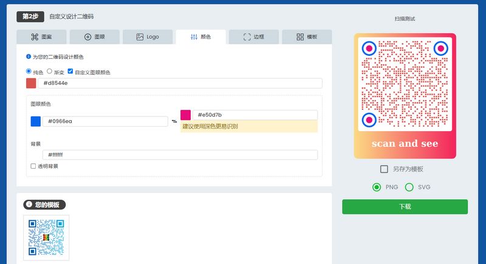Switch to the 图眼 eye tab
Viewport: 486px width, 264px height.
[95, 37]
